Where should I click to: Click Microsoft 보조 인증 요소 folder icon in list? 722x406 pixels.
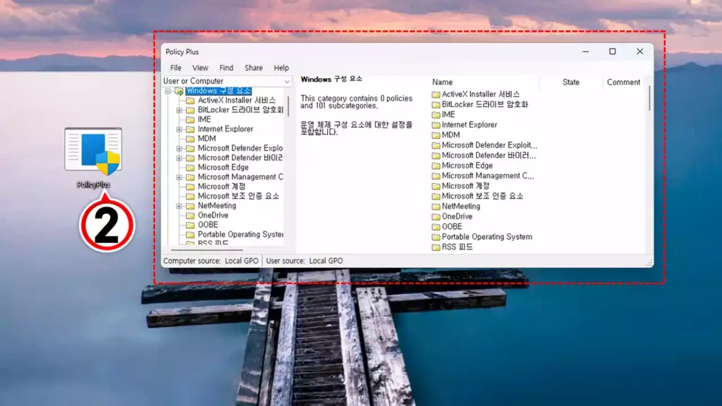click(x=436, y=196)
